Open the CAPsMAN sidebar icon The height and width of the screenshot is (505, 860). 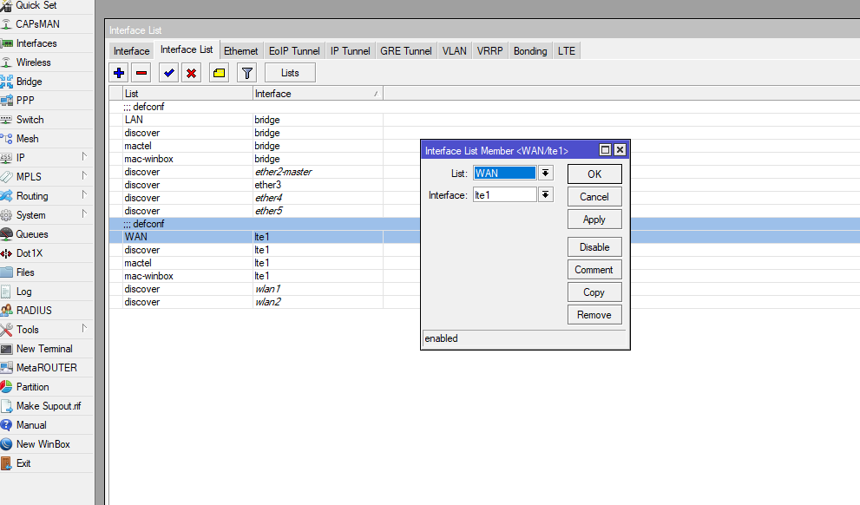point(7,24)
